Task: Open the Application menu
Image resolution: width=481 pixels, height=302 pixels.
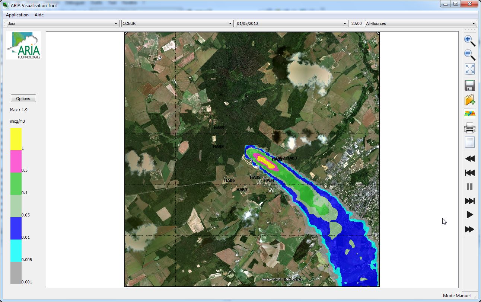Action: (17, 15)
